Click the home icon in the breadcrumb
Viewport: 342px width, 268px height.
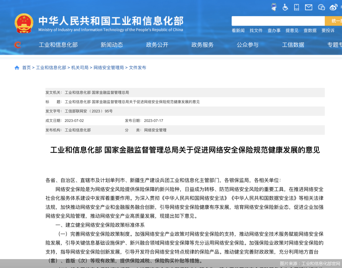pyautogui.click(x=17, y=67)
